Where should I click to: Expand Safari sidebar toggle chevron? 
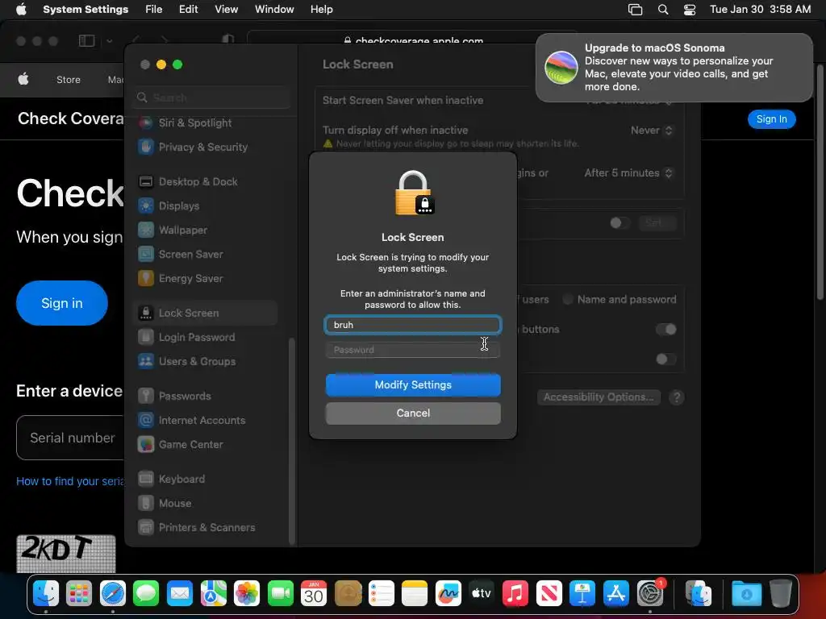[x=109, y=40]
